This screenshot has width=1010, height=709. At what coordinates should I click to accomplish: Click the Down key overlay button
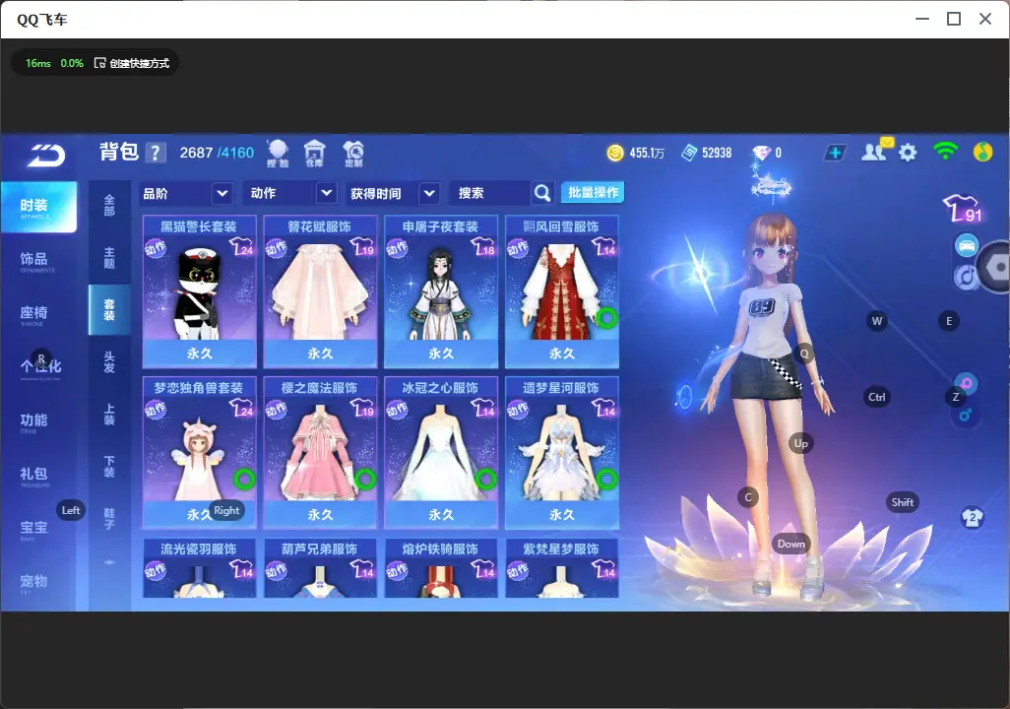click(791, 544)
